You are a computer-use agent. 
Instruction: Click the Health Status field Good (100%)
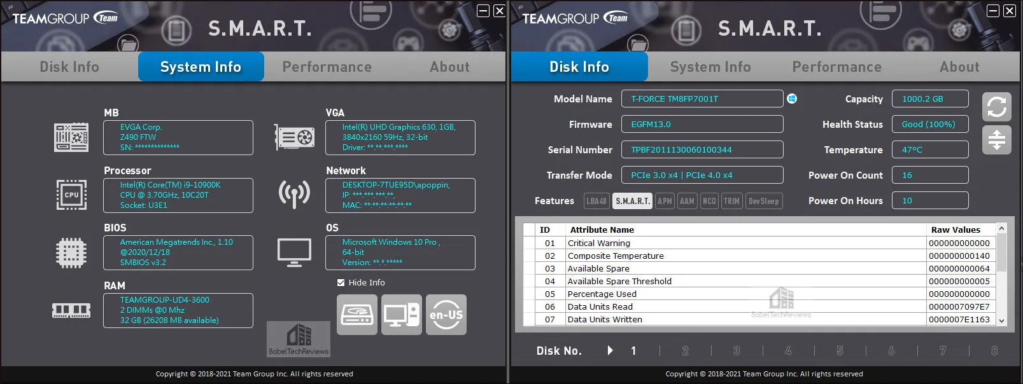coord(930,124)
